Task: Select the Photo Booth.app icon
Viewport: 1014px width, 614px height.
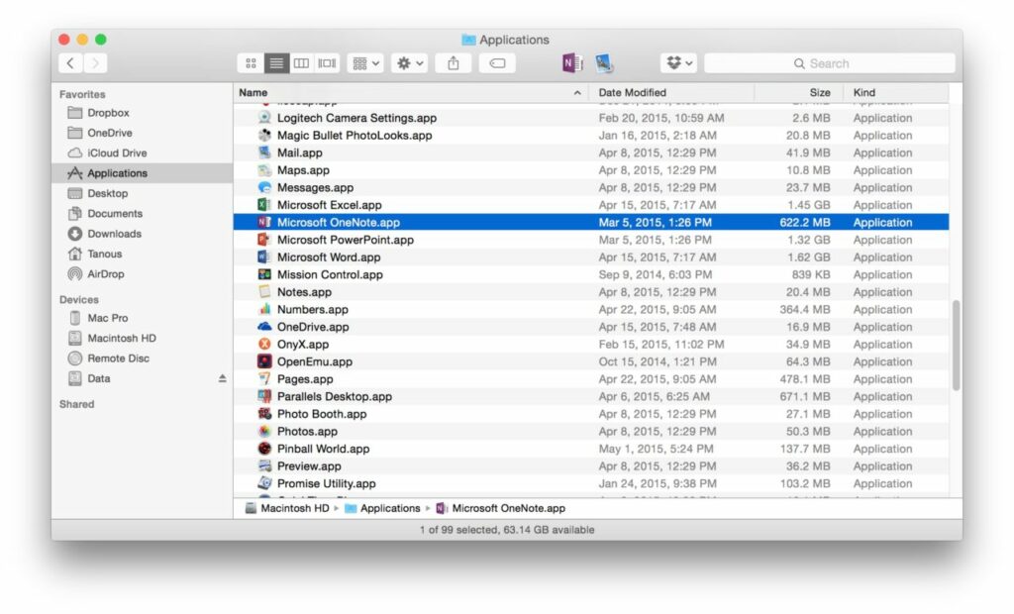Action: 263,414
